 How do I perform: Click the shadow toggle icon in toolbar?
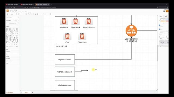click(x=38, y=14)
